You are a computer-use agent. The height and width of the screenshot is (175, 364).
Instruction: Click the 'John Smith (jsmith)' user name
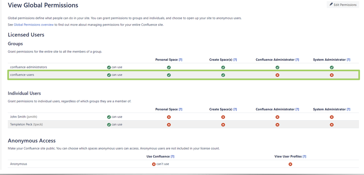coord(23,117)
